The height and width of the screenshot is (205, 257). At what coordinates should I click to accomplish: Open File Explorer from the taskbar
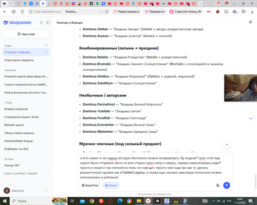[139, 201]
